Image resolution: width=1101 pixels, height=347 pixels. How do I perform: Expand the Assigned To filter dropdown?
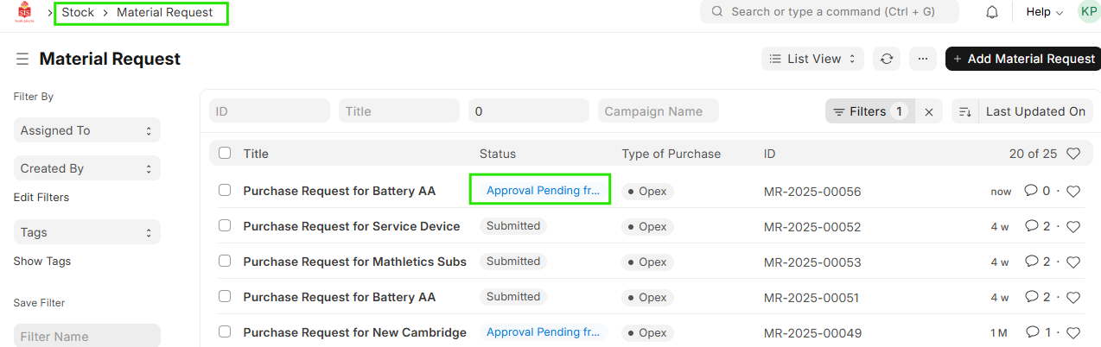click(x=86, y=130)
